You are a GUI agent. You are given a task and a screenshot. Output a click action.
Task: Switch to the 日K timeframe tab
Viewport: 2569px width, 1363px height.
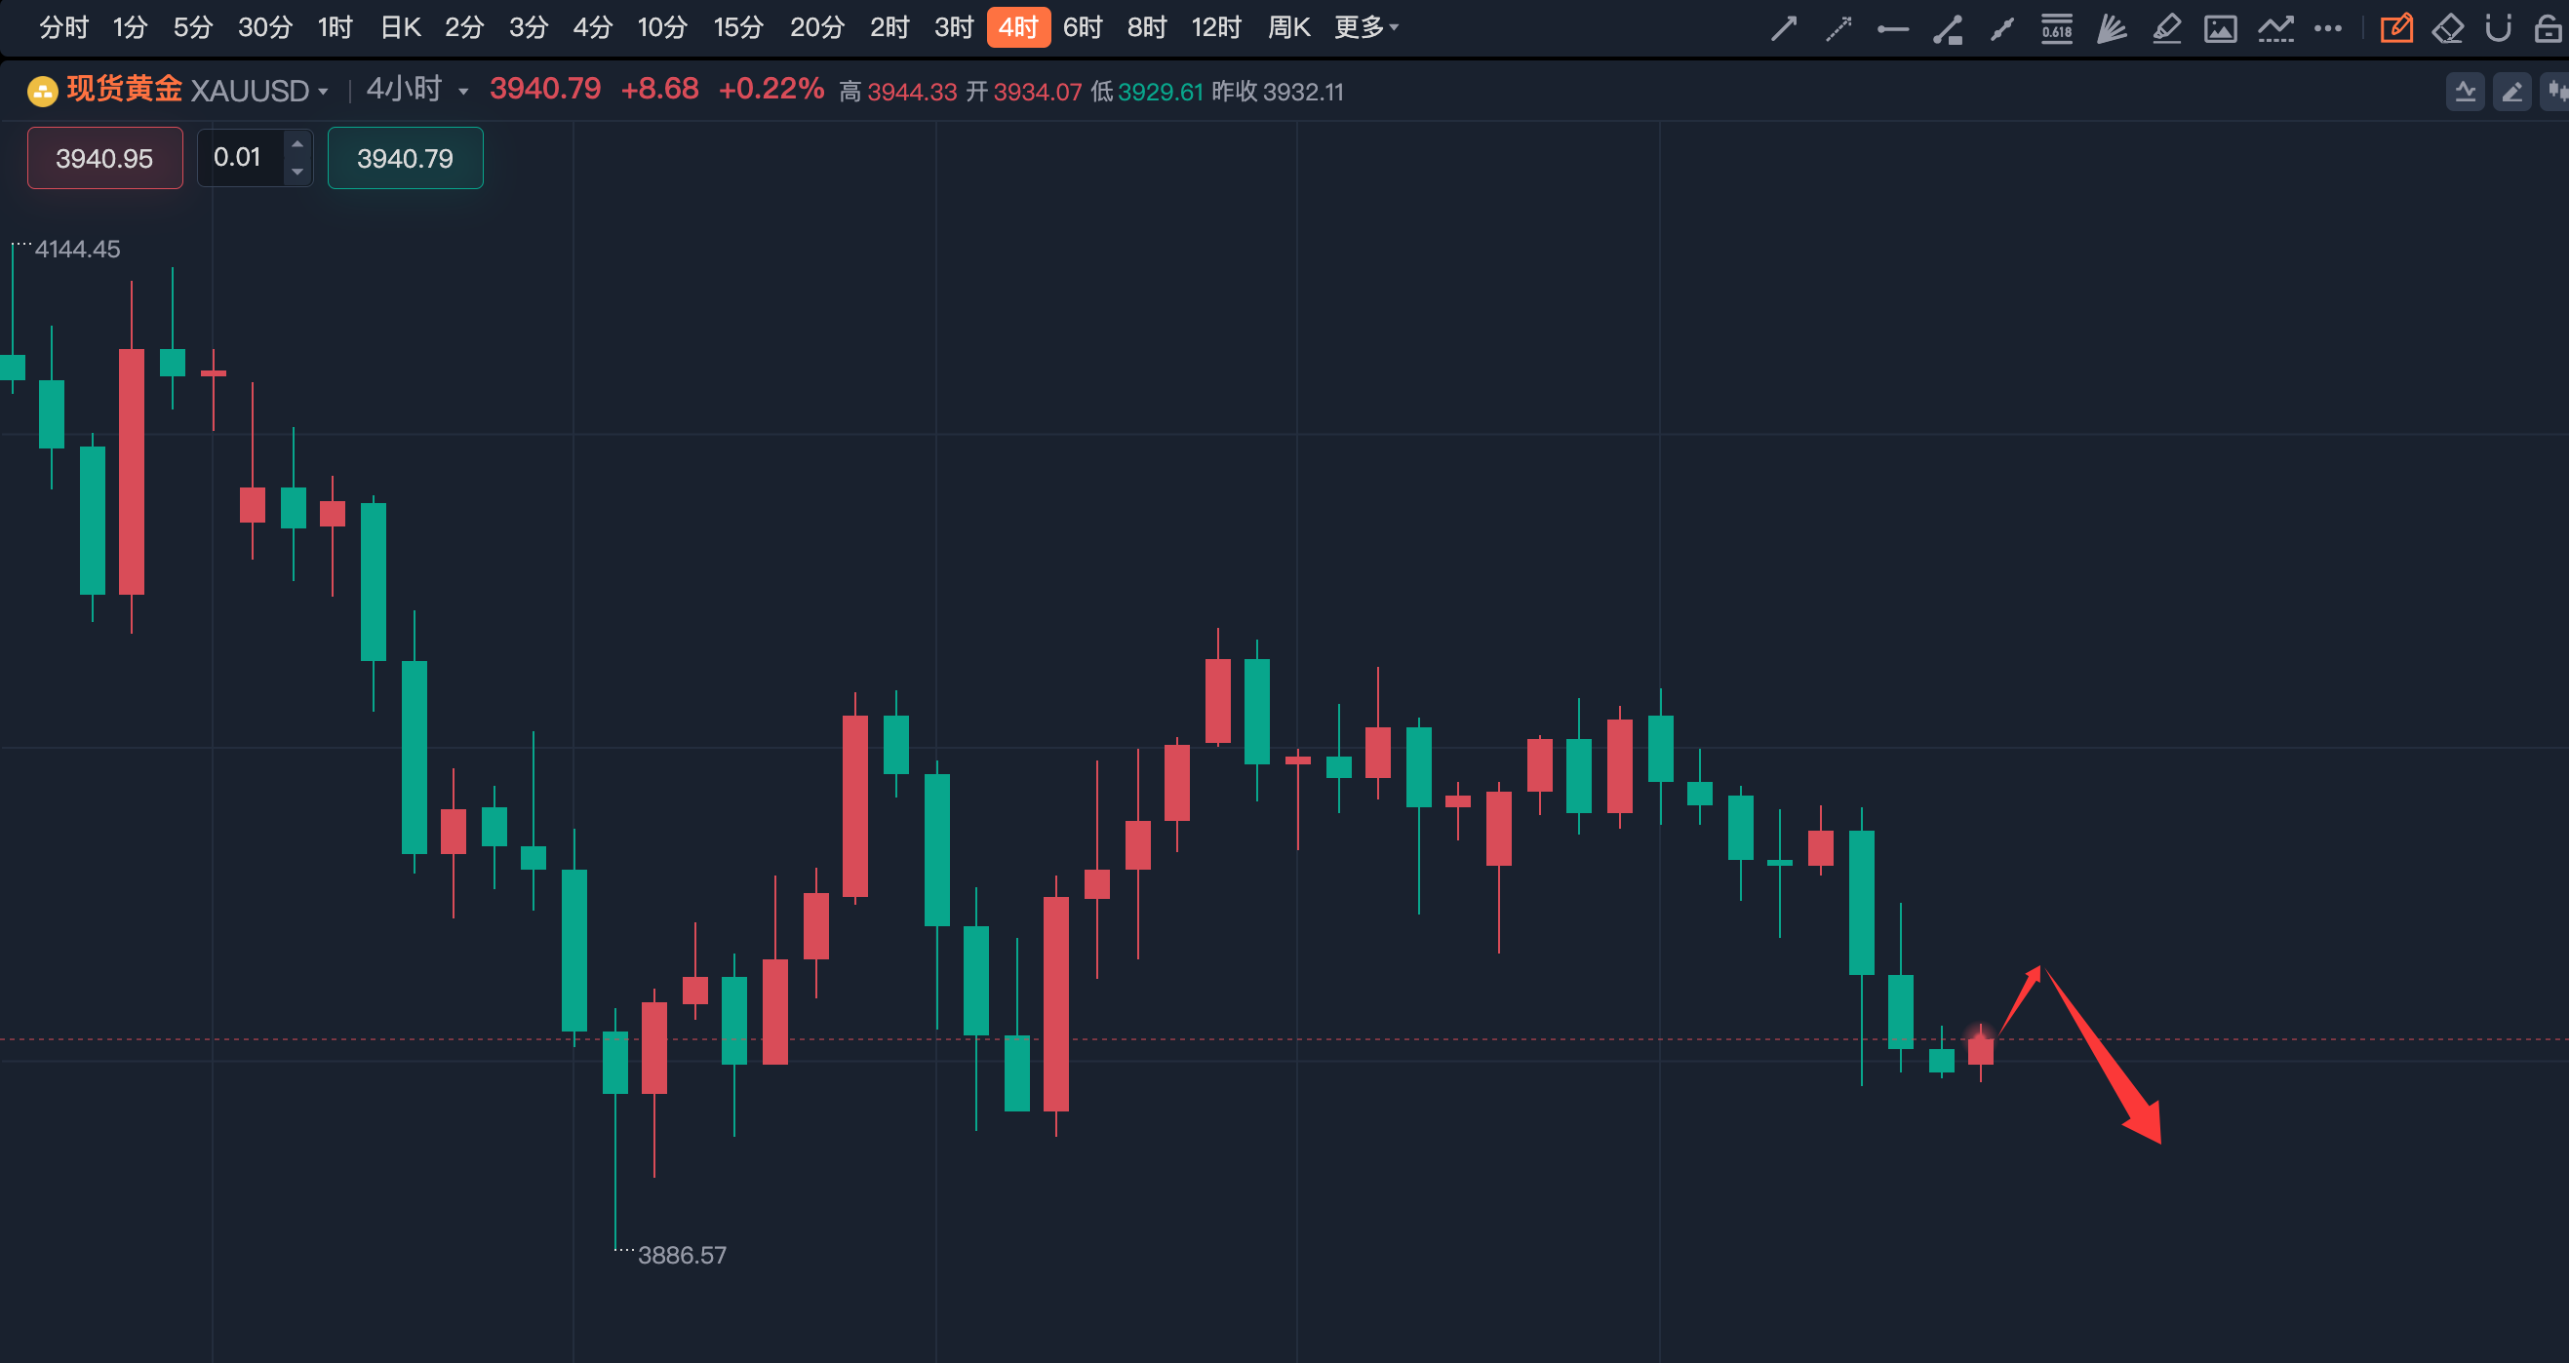[400, 28]
